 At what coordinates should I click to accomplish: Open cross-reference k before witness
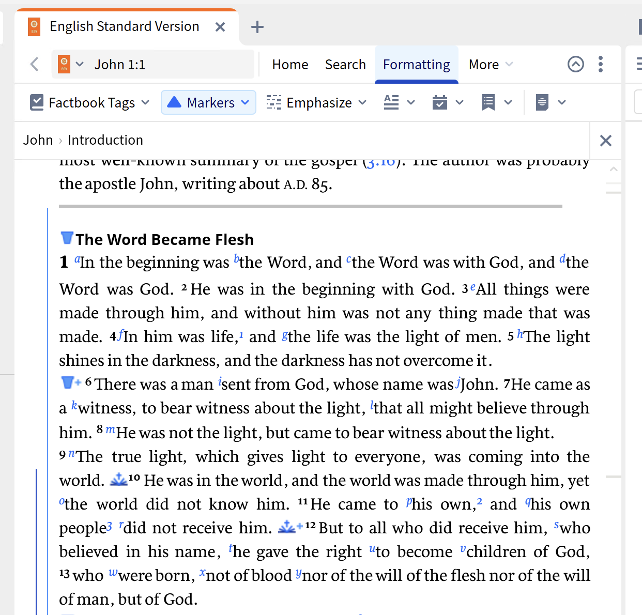(74, 406)
